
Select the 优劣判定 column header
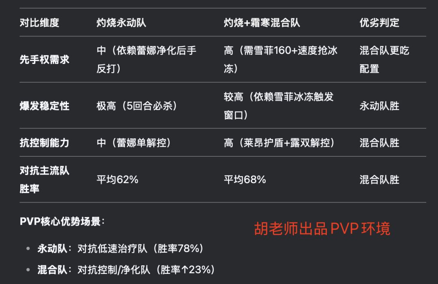[379, 23]
